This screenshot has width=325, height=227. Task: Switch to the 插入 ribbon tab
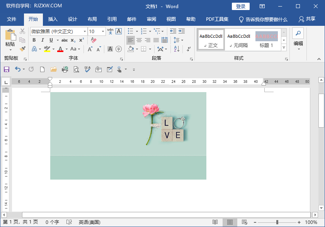tap(53, 19)
